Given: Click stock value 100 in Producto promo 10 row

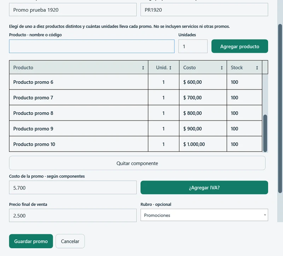Looking at the screenshot, I should click(234, 144).
